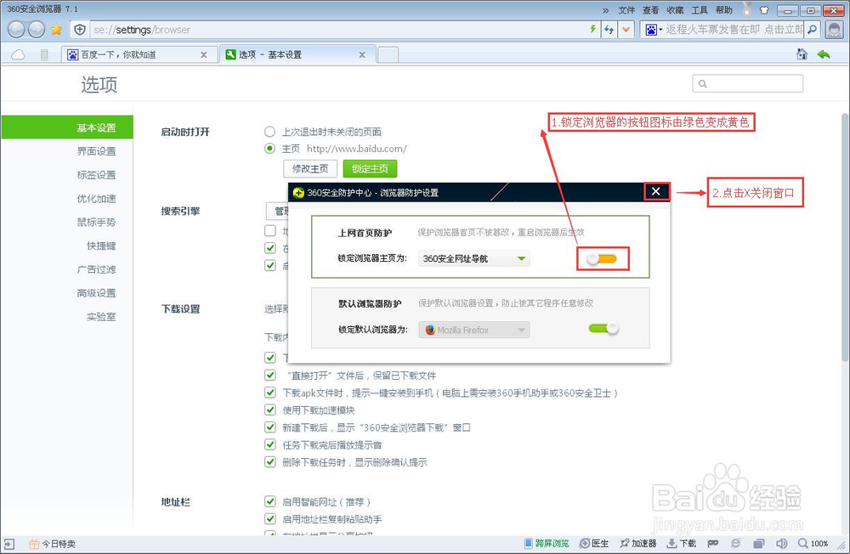
Task: Toggle the default browser protection green switch
Action: 603,329
